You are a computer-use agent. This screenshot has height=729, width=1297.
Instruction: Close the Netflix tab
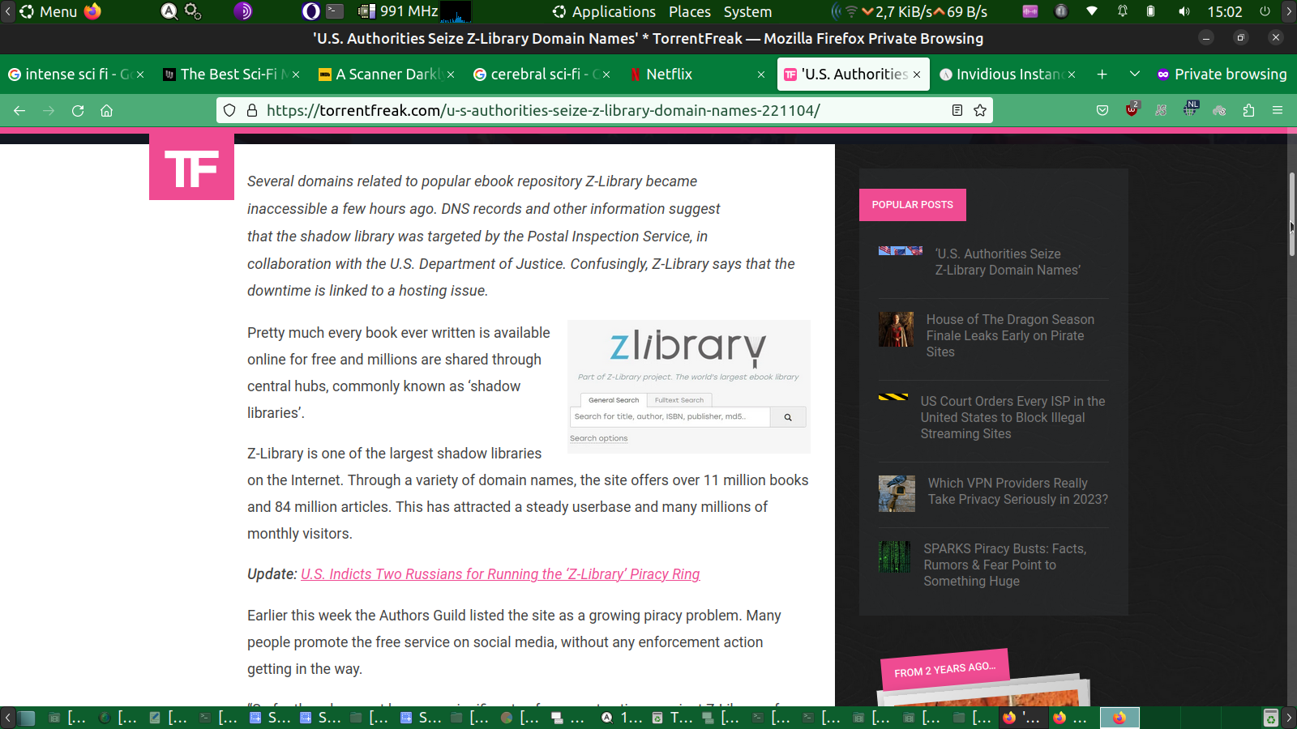point(761,74)
